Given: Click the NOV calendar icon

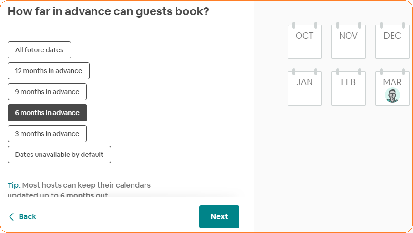Looking at the screenshot, I should click(348, 41).
